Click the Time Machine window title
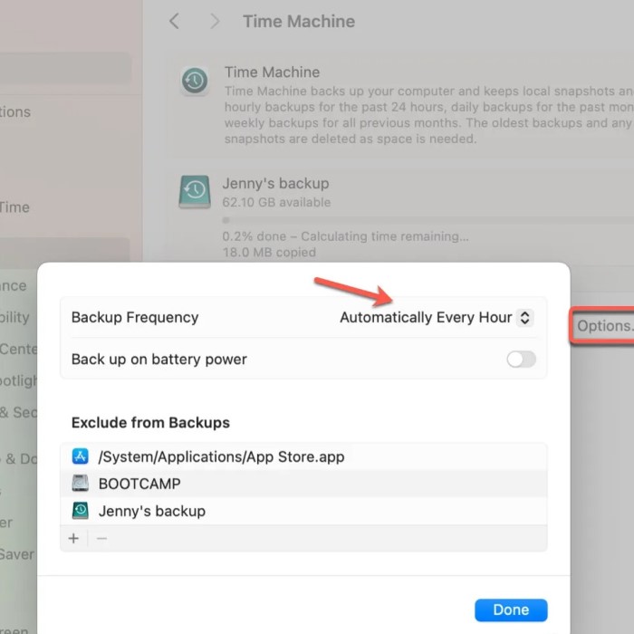 299,22
